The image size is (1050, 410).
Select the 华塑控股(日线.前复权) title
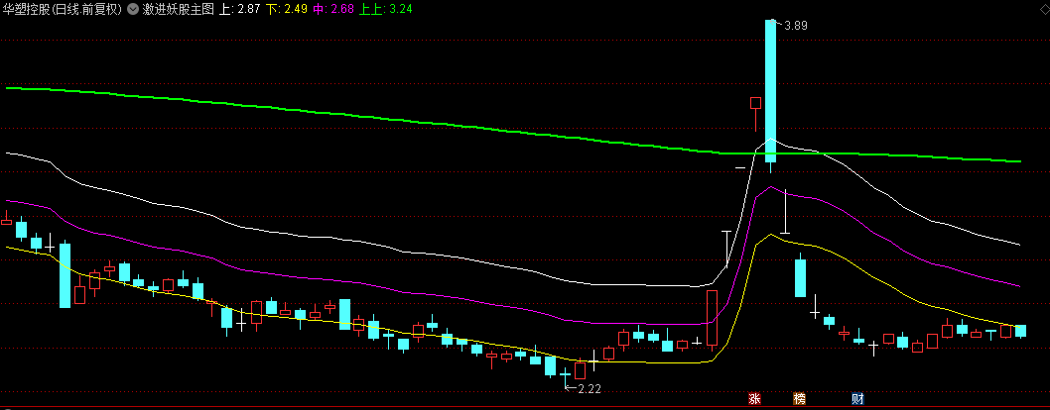tap(63, 9)
